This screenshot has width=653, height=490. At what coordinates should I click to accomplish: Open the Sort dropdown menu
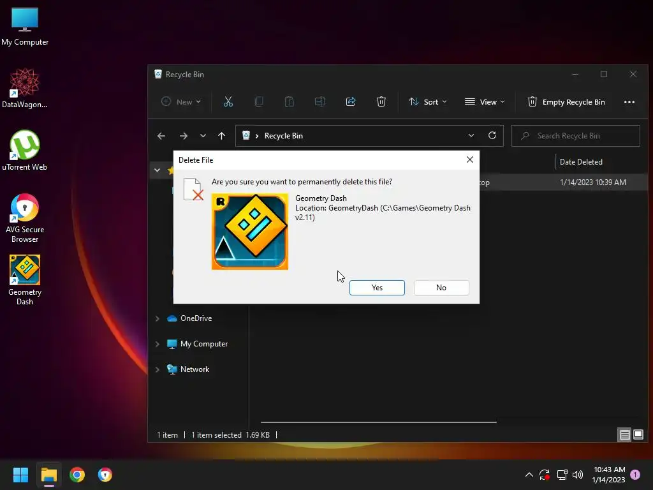428,101
